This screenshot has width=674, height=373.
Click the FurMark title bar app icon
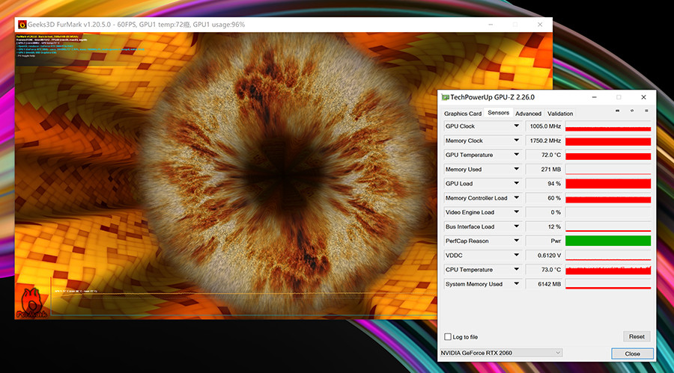tap(22, 25)
